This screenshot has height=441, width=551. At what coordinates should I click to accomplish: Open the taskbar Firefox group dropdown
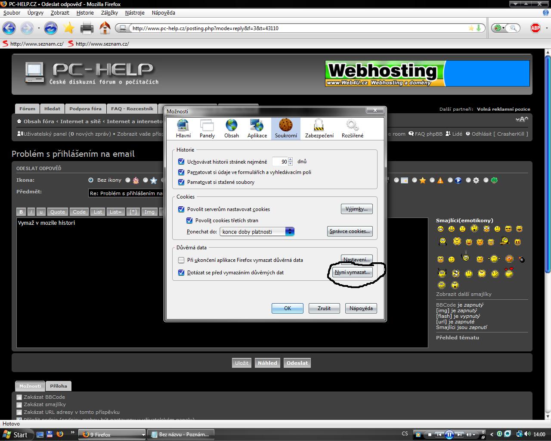[143, 435]
